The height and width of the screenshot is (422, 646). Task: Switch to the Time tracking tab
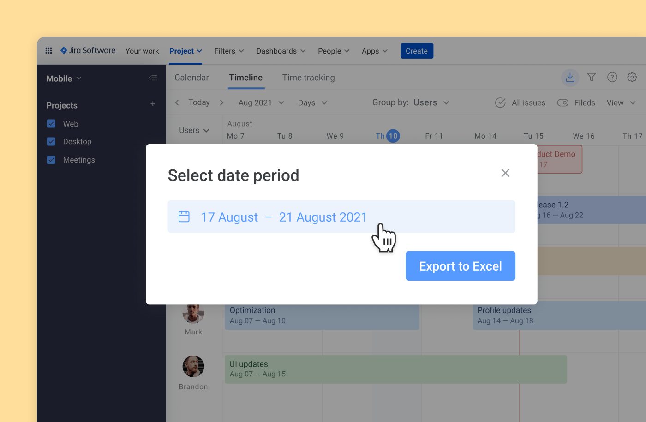pos(308,78)
